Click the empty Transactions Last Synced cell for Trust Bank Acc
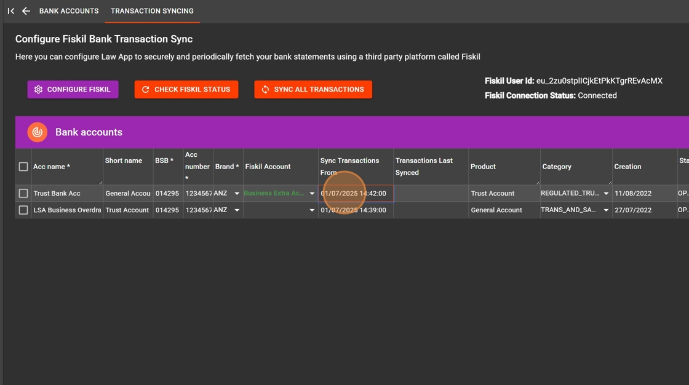The width and height of the screenshot is (689, 385). coord(431,193)
